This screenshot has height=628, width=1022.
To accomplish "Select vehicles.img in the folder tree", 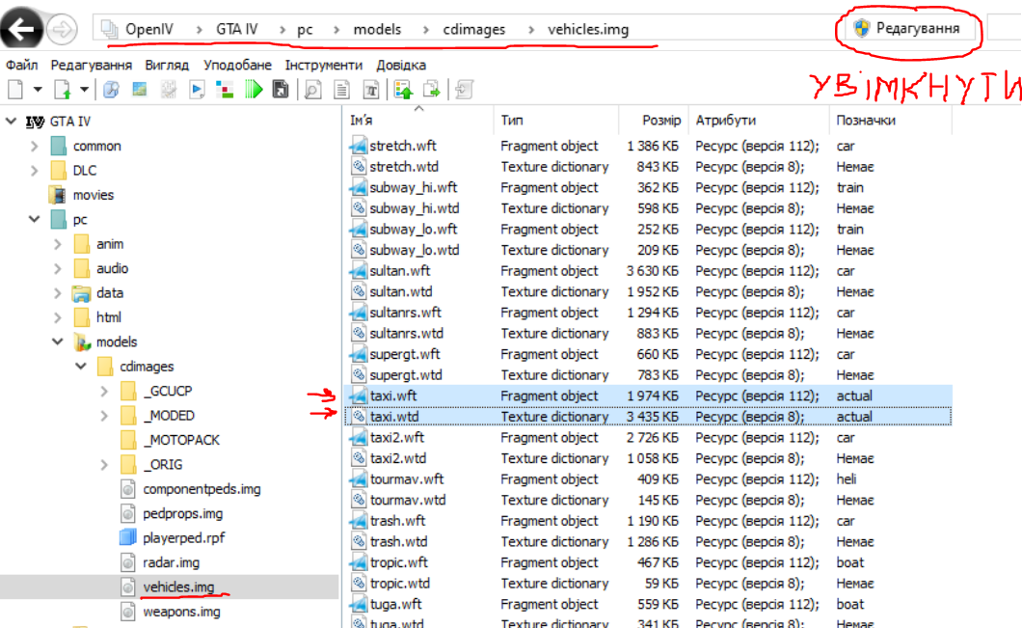I will point(178,587).
